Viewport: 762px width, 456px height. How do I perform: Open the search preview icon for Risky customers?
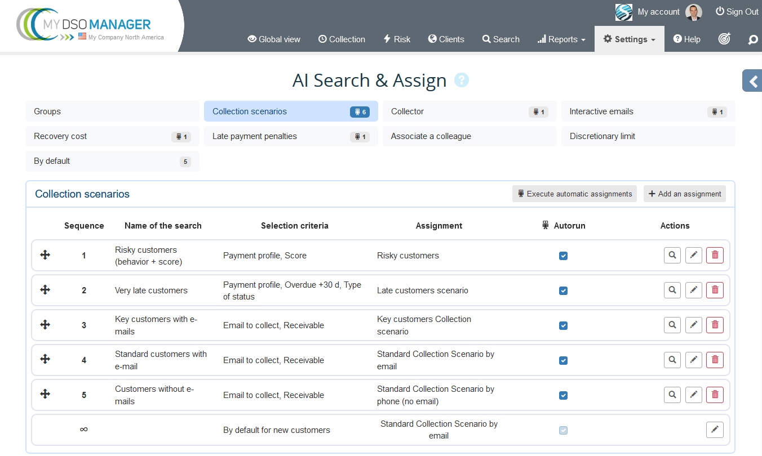point(672,255)
